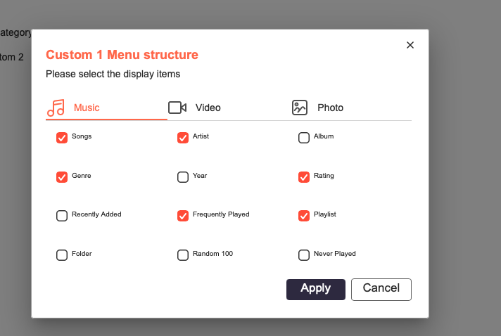This screenshot has width=501, height=336.
Task: Enable Recently Added checkbox
Action: [x=62, y=216]
